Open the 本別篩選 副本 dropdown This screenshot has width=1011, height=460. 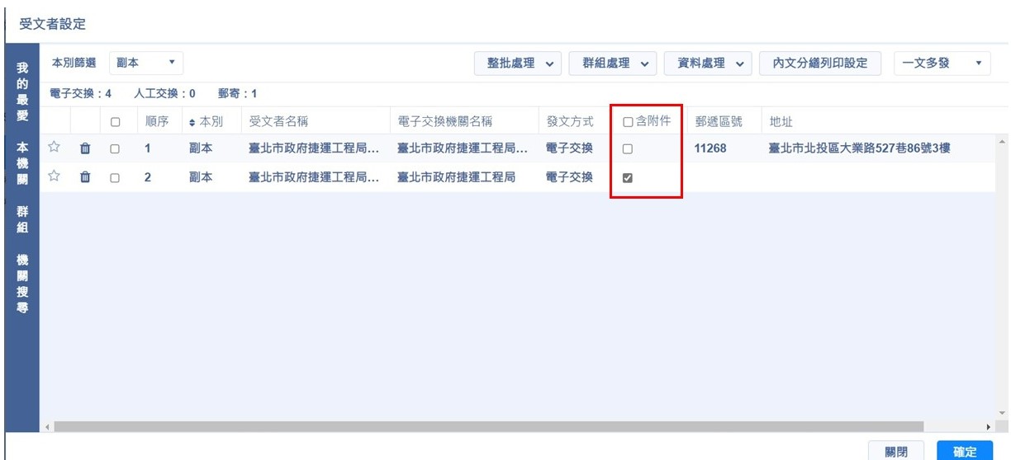145,63
